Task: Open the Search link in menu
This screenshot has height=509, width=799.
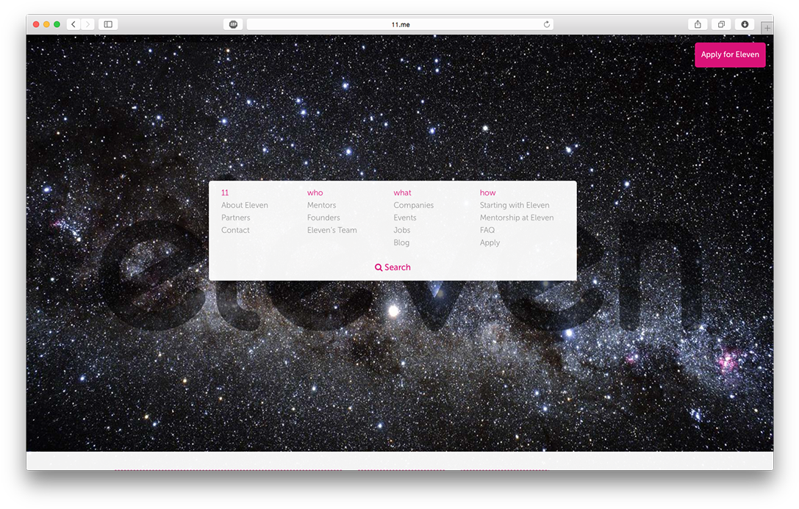Action: click(x=393, y=267)
